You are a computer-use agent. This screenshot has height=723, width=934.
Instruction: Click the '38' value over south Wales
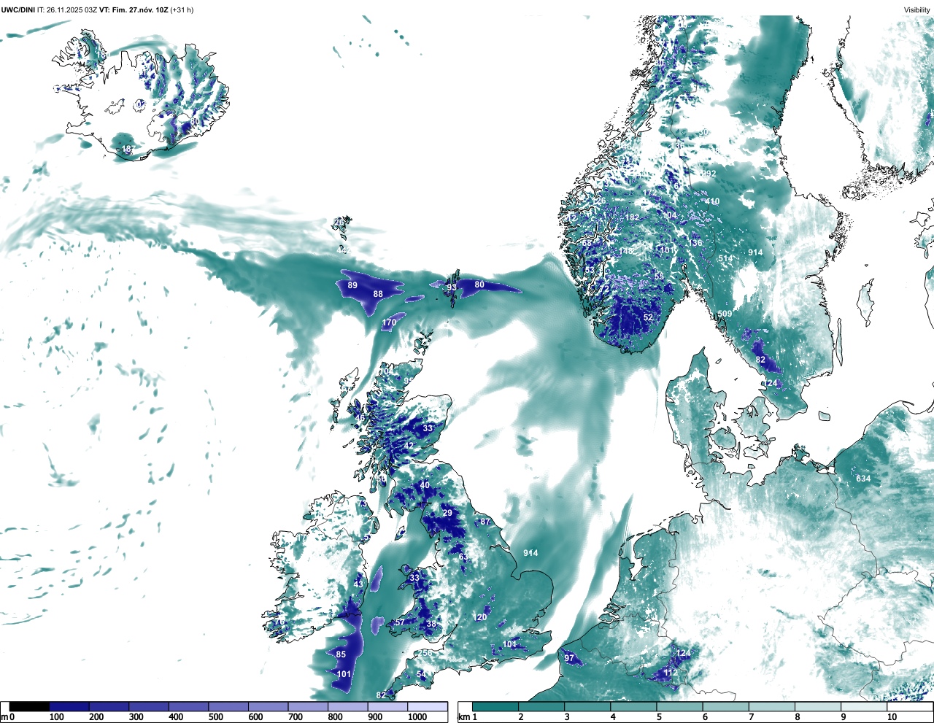point(431,624)
